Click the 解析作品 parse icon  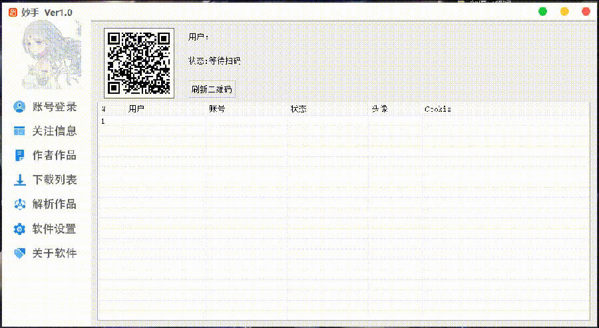coord(19,204)
